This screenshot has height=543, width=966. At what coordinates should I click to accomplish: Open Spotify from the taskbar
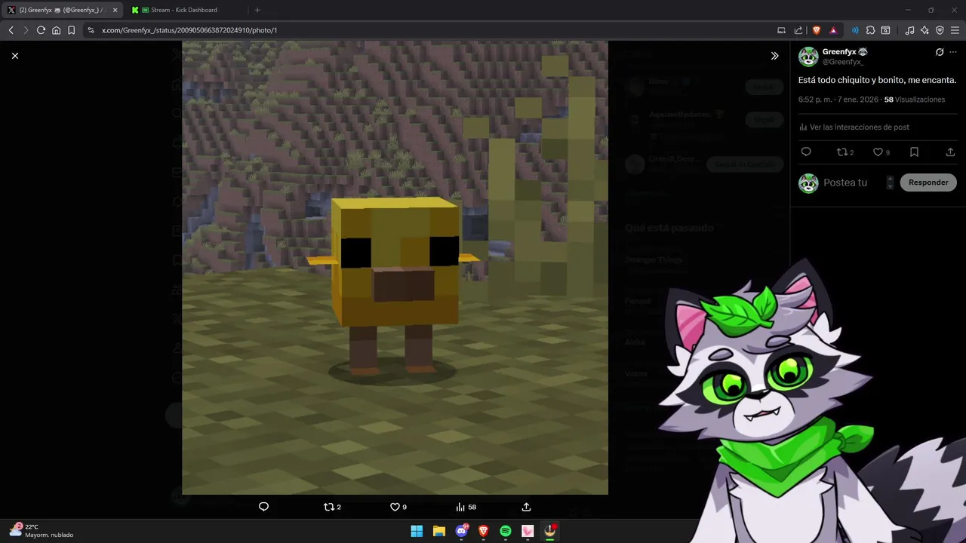[x=506, y=531]
